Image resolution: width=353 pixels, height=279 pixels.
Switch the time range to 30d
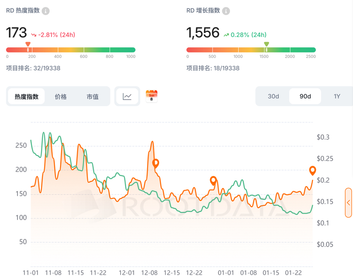click(273, 96)
